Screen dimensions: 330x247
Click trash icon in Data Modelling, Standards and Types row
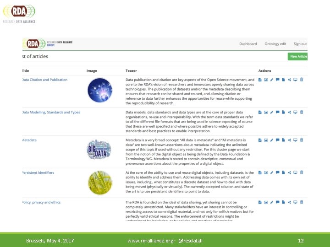[x=302, y=112]
